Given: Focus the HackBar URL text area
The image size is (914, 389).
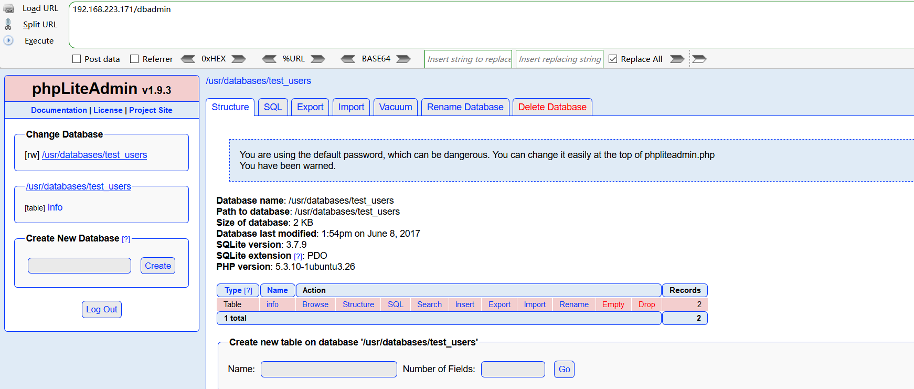Looking at the screenshot, I should (x=491, y=25).
